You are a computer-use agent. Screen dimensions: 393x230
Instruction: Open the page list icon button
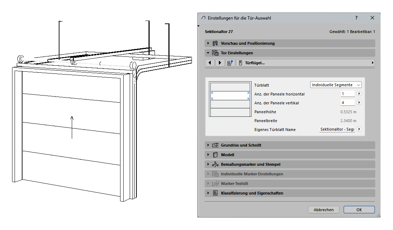(230, 63)
